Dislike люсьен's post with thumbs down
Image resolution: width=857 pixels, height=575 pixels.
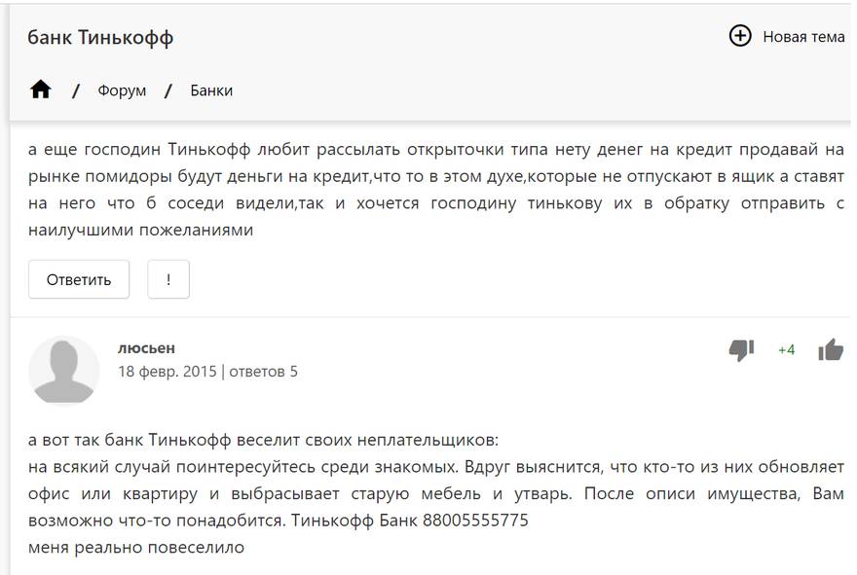(742, 350)
